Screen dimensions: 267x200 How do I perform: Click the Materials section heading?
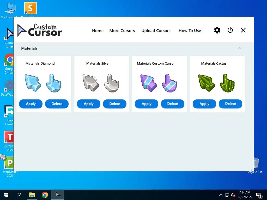click(x=29, y=48)
